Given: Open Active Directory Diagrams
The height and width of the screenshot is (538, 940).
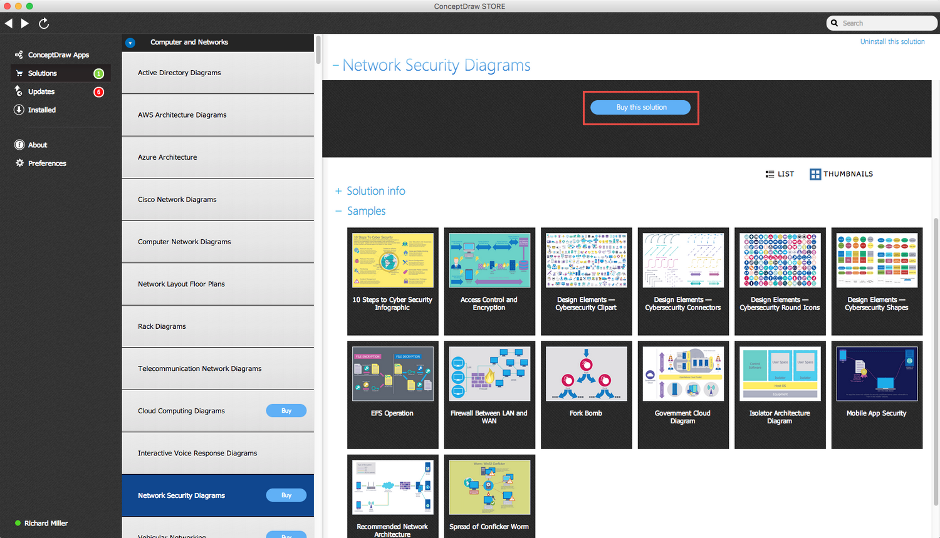Looking at the screenshot, I should click(218, 73).
